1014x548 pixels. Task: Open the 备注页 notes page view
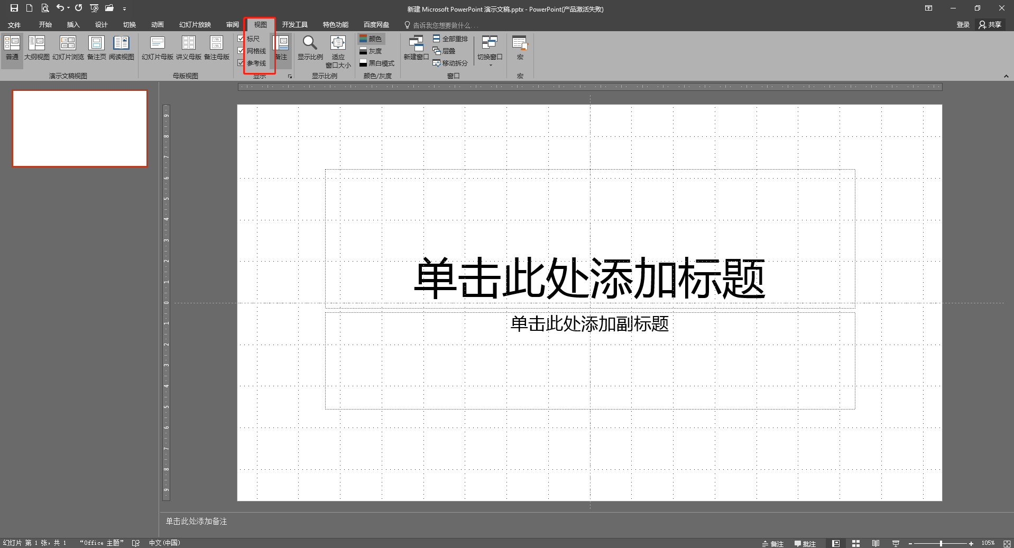point(96,48)
